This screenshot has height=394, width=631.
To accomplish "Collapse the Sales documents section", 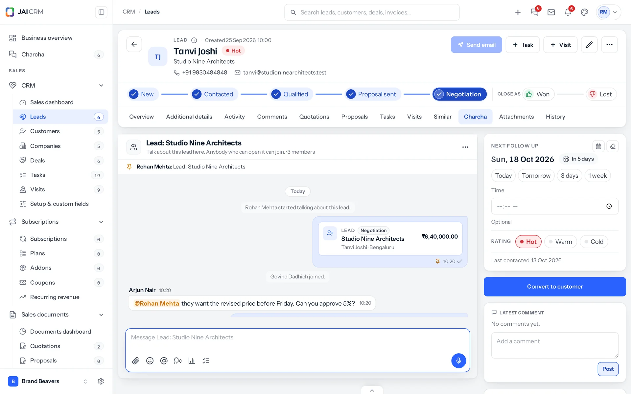I will (101, 315).
